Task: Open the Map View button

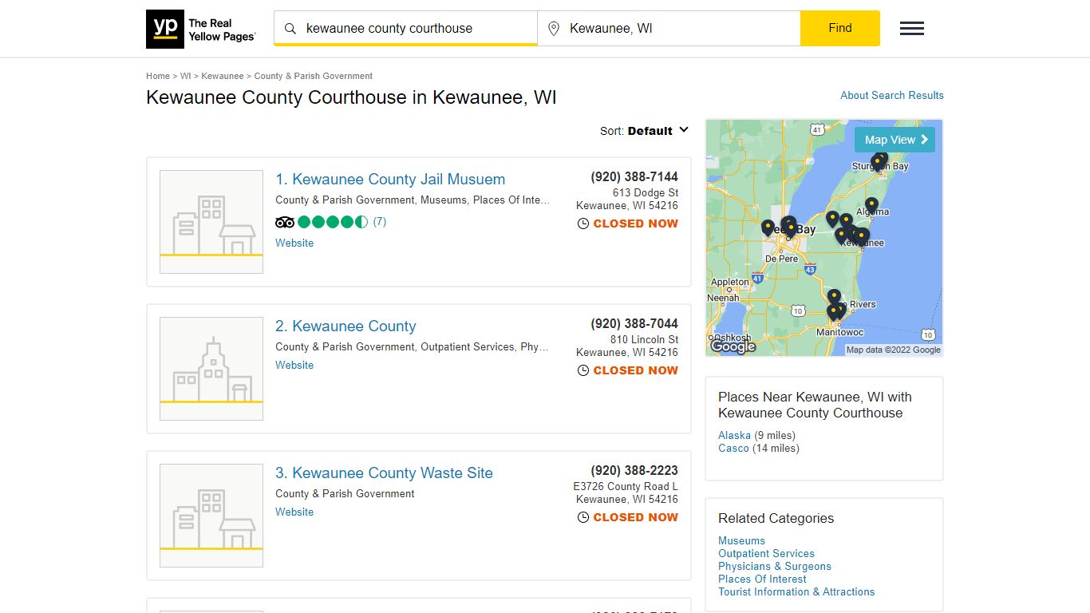Action: pyautogui.click(x=895, y=140)
